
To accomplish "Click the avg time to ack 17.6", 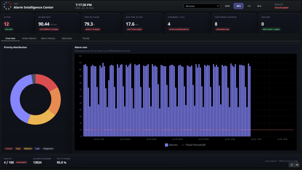I will point(130,24).
